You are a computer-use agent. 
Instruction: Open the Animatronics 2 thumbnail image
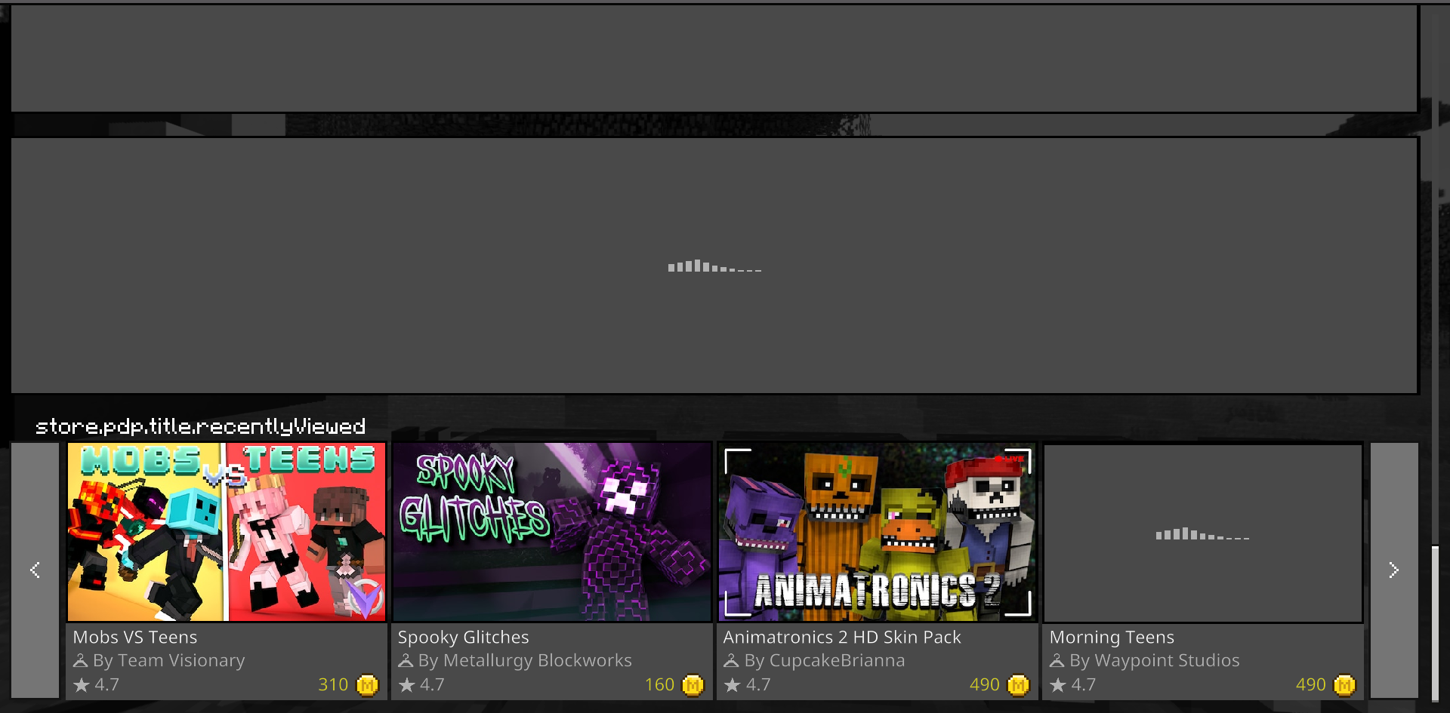point(878,532)
